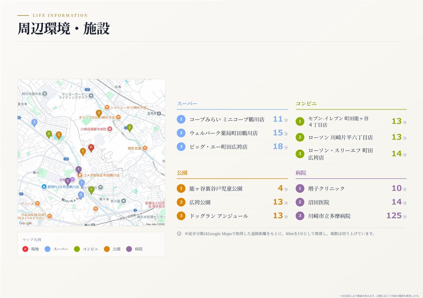
Task: Open the restaurant icon next to デニーズ
Action: pyautogui.click(x=37, y=204)
